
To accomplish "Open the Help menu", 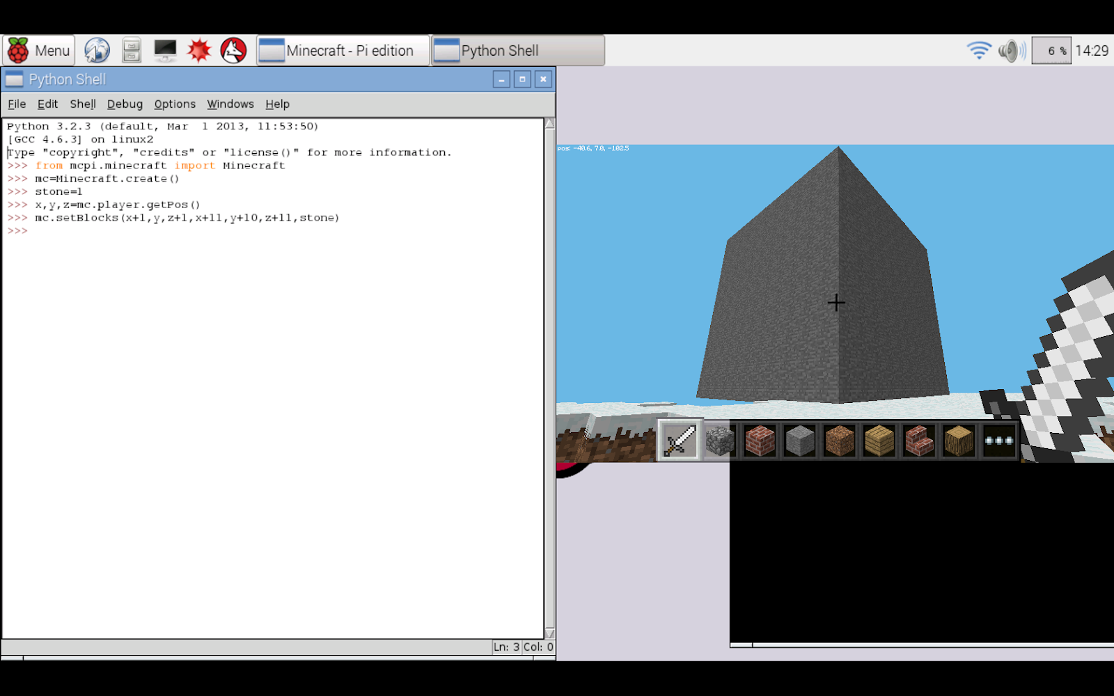I will [277, 104].
